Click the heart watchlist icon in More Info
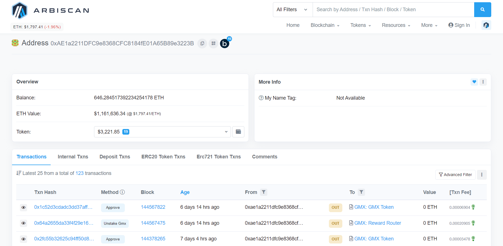The width and height of the screenshot is (503, 246). pyautogui.click(x=474, y=82)
